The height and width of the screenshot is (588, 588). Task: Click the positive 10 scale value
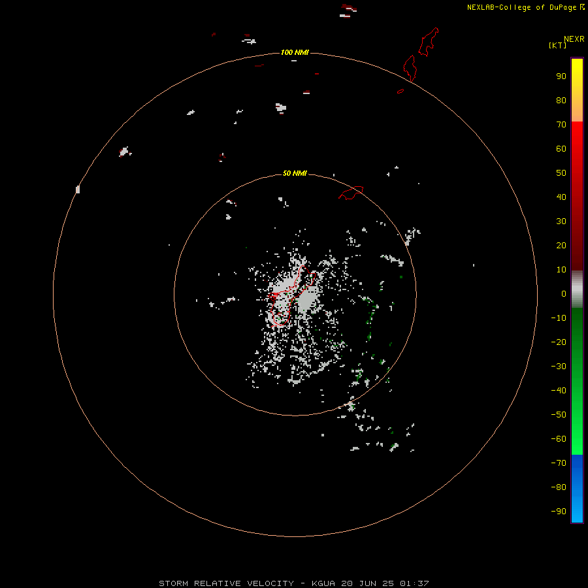(561, 270)
